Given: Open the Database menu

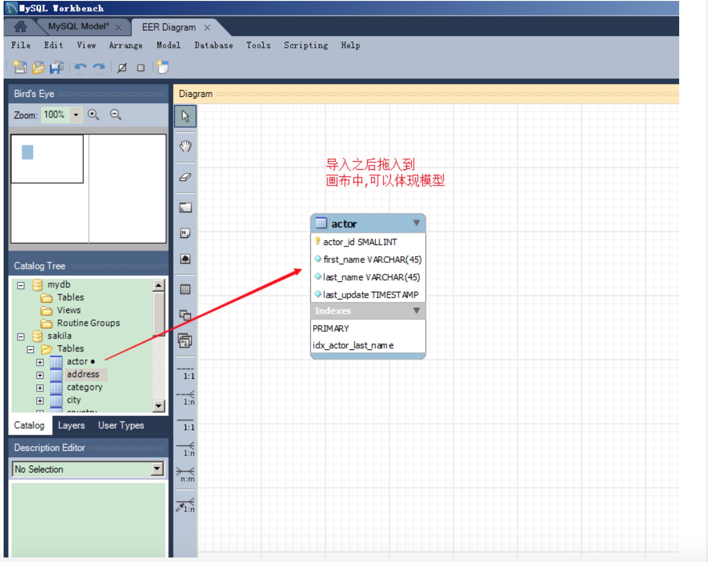Looking at the screenshot, I should click(x=213, y=45).
